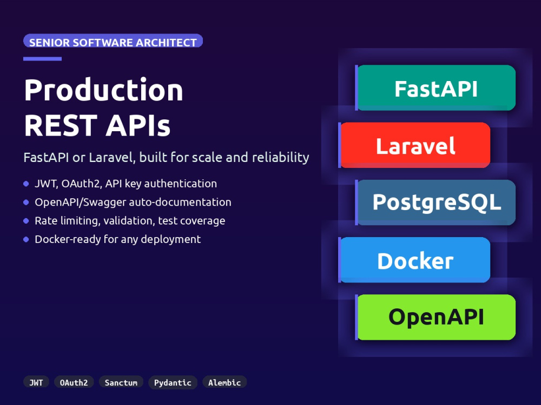The width and height of the screenshot is (541, 405).
Task: Select the FastAPI card
Action: point(436,88)
